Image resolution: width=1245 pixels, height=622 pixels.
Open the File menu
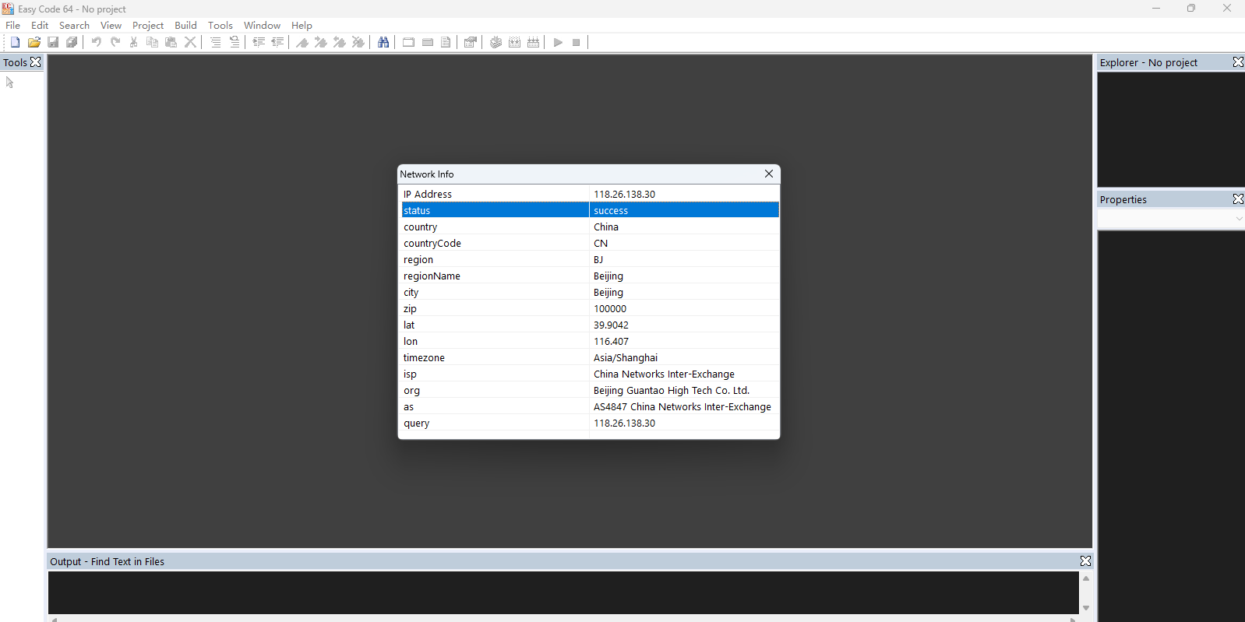[x=13, y=26]
